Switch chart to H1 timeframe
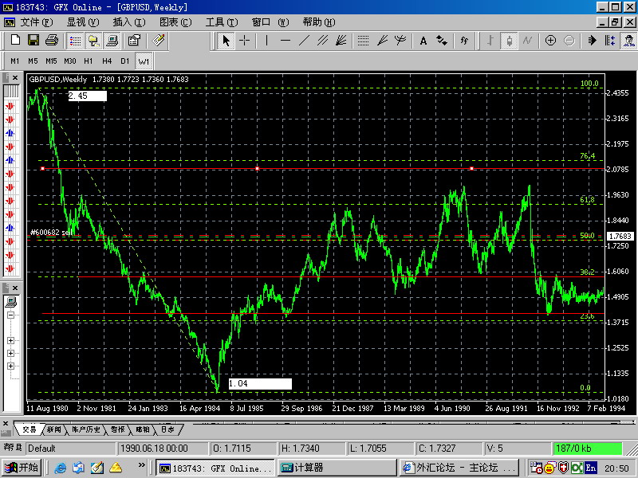The width and height of the screenshot is (638, 478). point(89,61)
